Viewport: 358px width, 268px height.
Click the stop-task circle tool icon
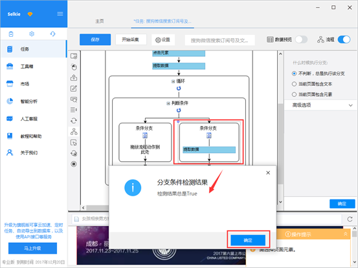point(74,164)
